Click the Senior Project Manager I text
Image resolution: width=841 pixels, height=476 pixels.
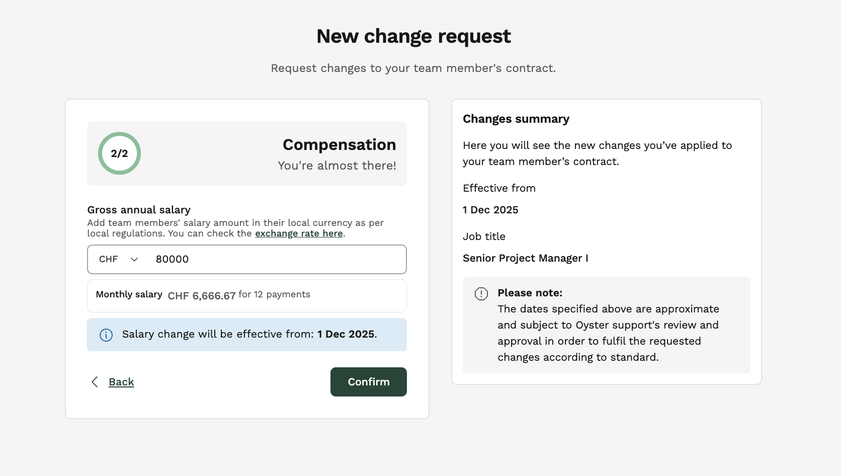point(525,258)
